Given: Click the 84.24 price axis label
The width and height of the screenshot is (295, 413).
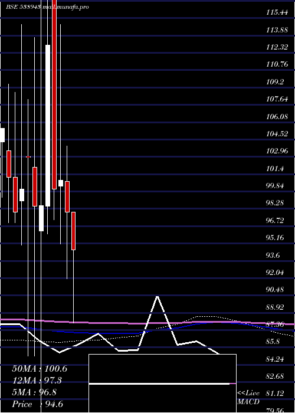Looking at the screenshot, I should (275, 359).
